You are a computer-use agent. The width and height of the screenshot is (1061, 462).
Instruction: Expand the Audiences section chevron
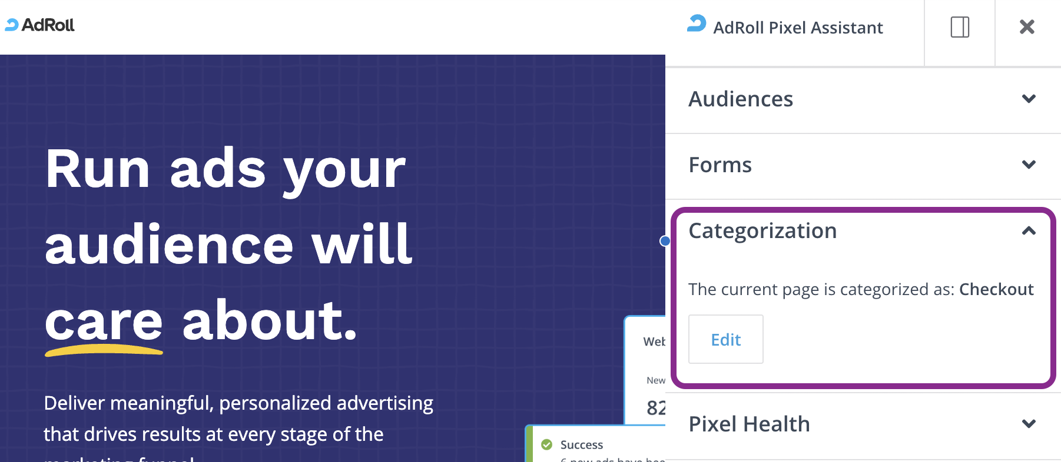tap(1029, 99)
